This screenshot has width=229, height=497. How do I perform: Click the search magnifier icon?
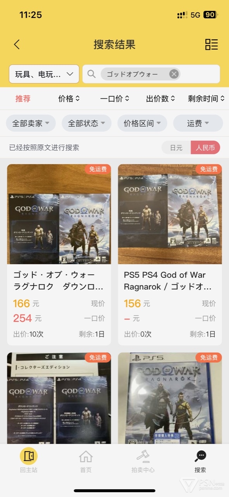pos(91,74)
